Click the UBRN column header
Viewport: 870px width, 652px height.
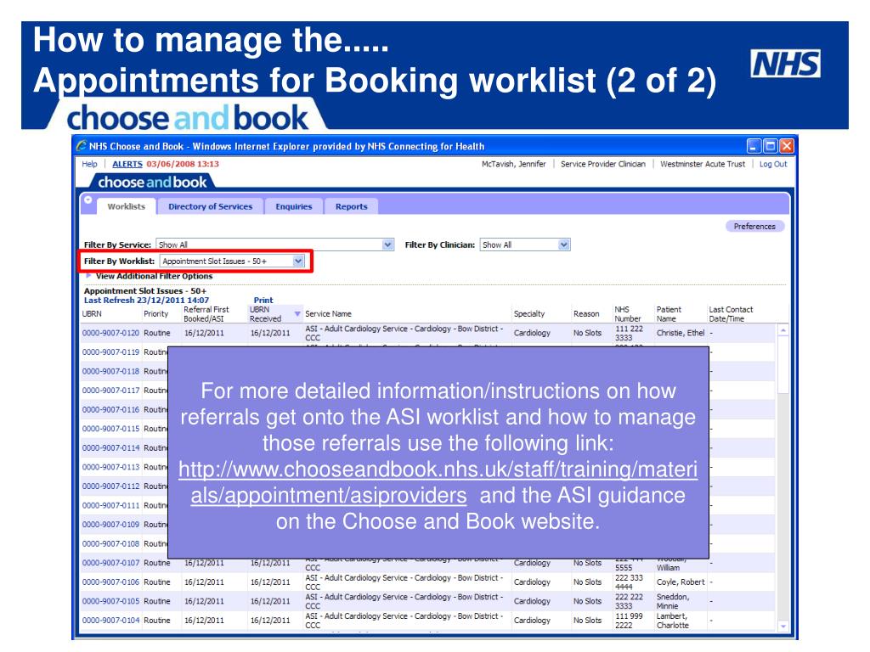(x=92, y=314)
